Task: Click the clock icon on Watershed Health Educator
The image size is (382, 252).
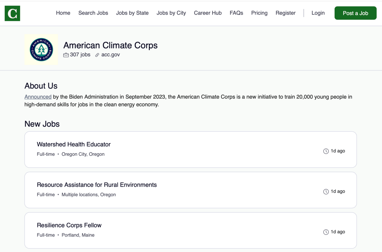Action: coord(326,151)
